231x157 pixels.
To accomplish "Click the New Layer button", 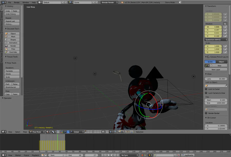I will [216, 69].
